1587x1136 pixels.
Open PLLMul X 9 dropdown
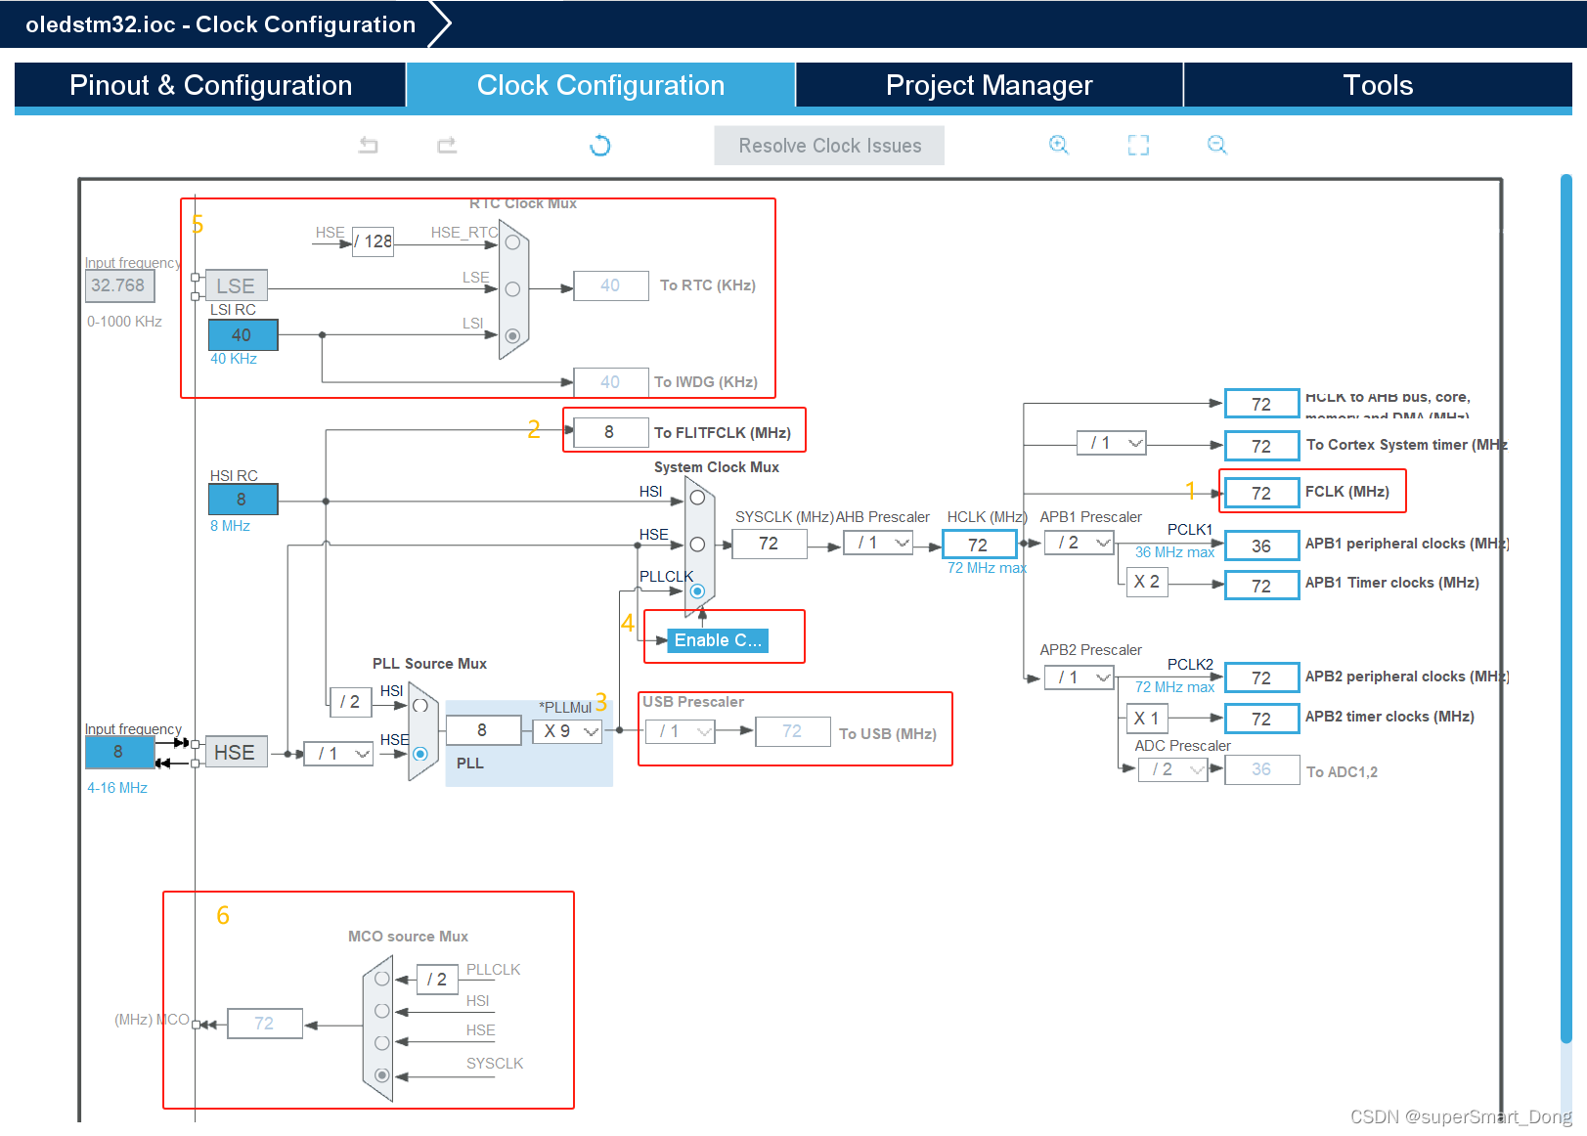[x=567, y=730]
